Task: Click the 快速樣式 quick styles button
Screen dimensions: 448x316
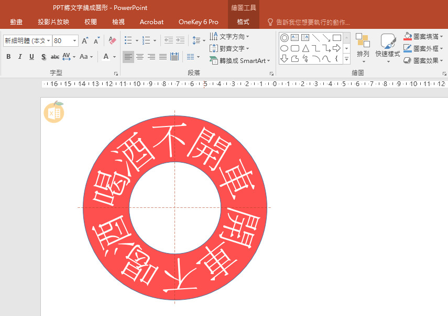Action: (388, 46)
